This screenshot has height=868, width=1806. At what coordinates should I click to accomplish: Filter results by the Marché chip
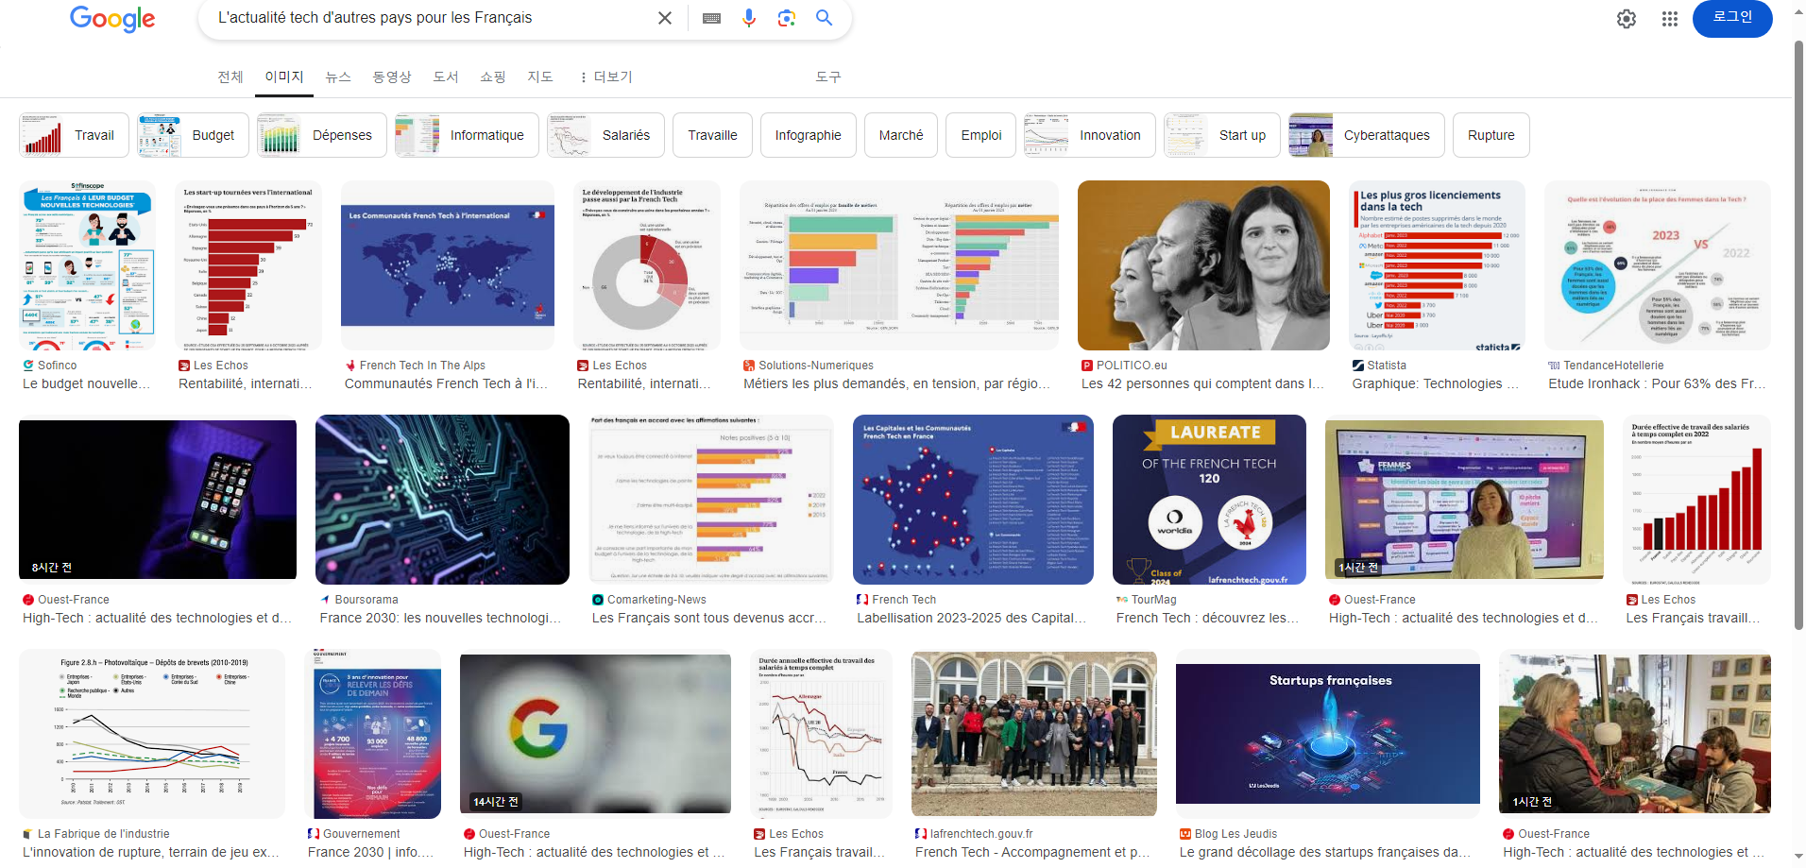pos(901,135)
